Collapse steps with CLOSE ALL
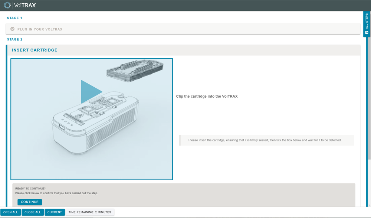This screenshot has height=218, width=371. pos(33,212)
